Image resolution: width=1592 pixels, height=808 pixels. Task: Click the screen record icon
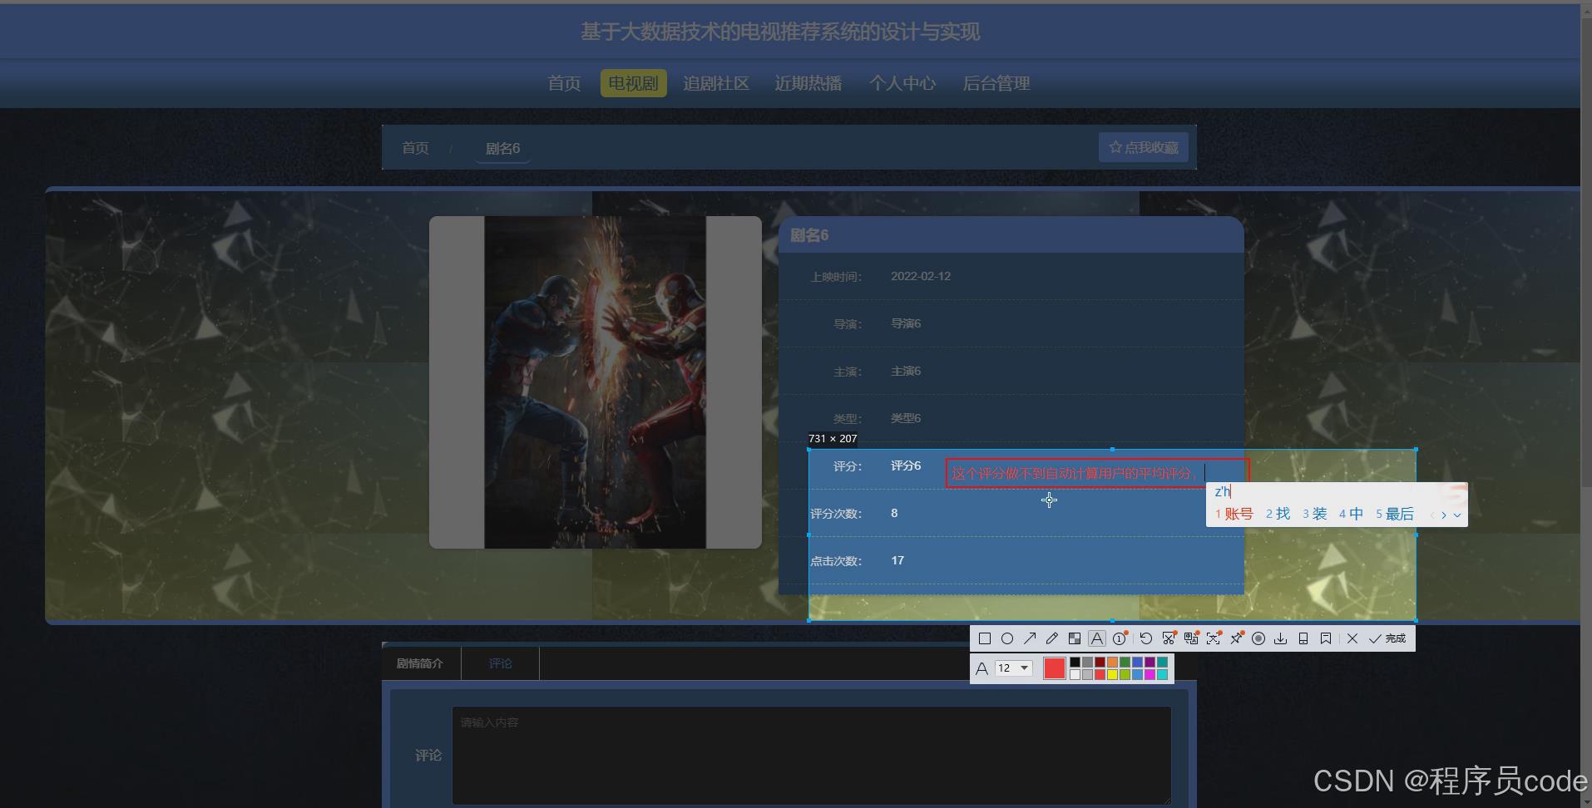(1259, 638)
